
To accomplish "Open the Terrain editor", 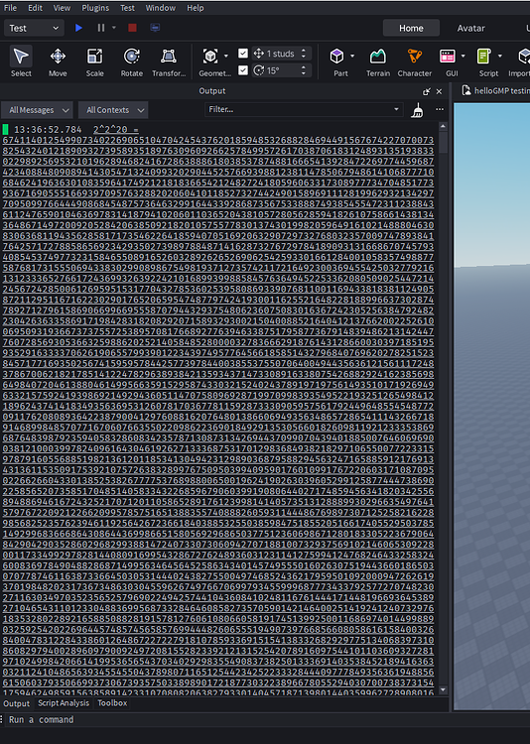I will pyautogui.click(x=378, y=62).
